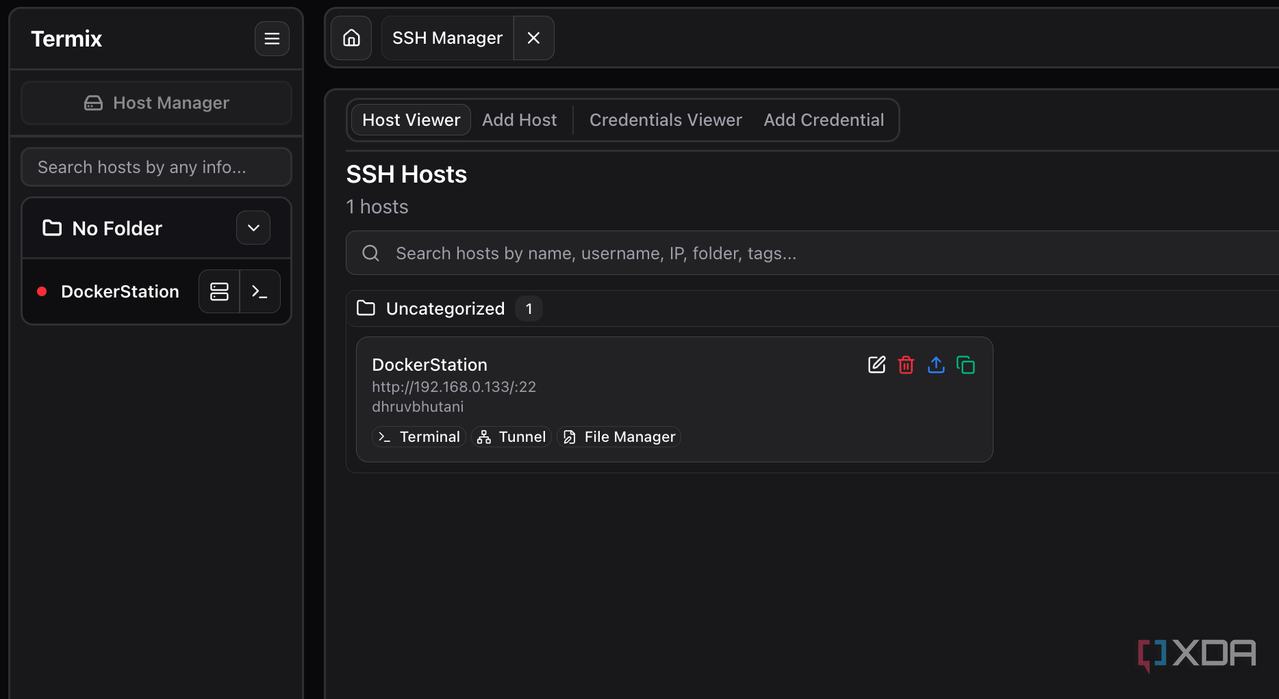Open the Add Credential tab
Image resolution: width=1279 pixels, height=699 pixels.
coord(824,120)
